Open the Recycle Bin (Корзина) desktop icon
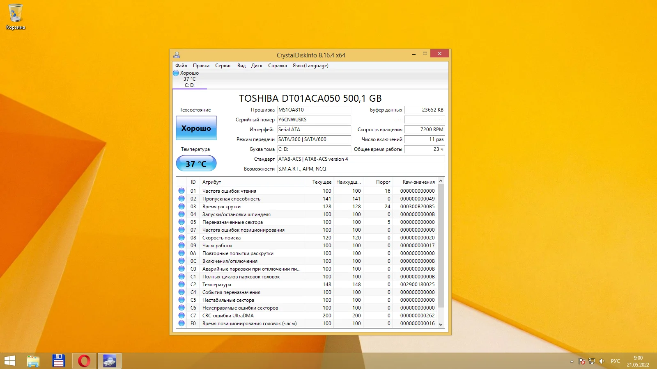This screenshot has height=369, width=657. tap(16, 17)
